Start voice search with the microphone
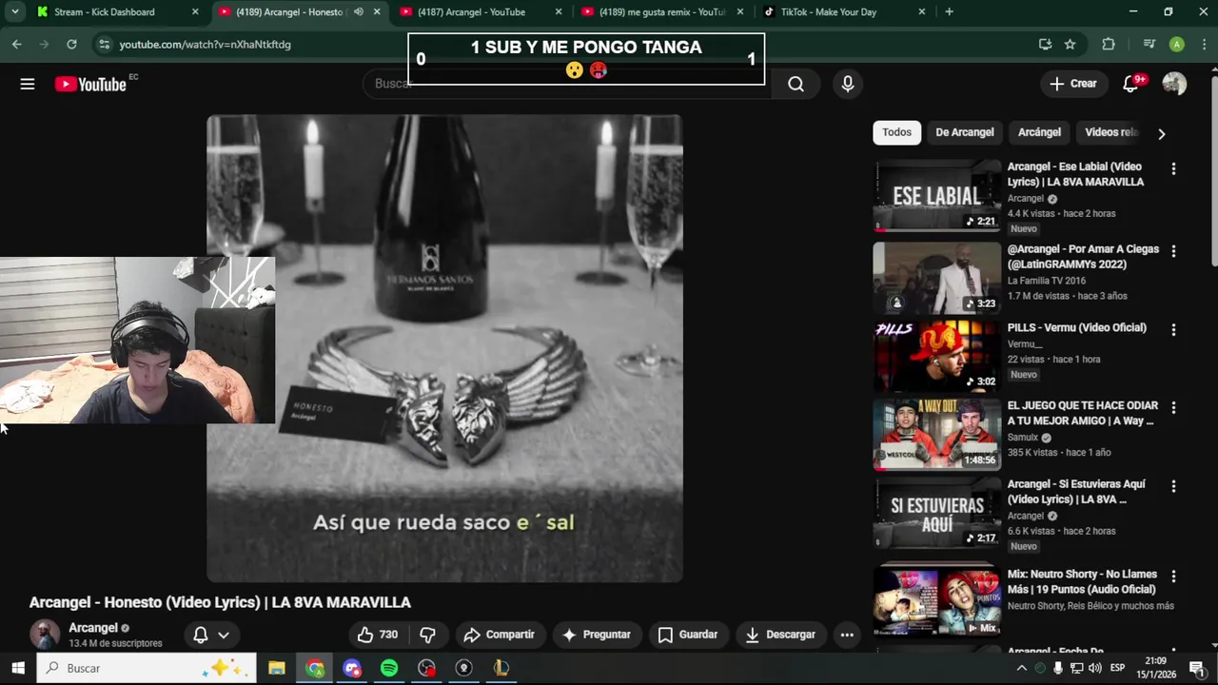The width and height of the screenshot is (1218, 685). pos(848,84)
